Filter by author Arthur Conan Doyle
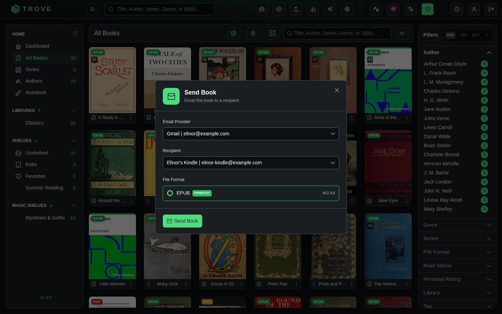502x314 pixels. click(x=456, y=64)
